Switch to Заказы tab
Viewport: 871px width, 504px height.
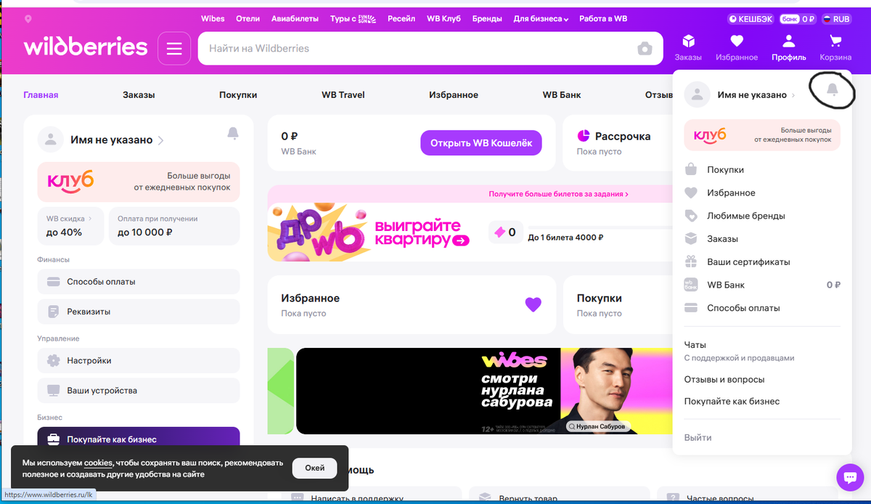tap(139, 95)
